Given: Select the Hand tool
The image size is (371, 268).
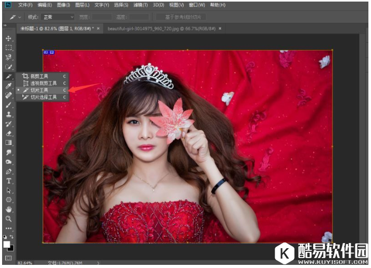Looking at the screenshot, I should (8, 209).
